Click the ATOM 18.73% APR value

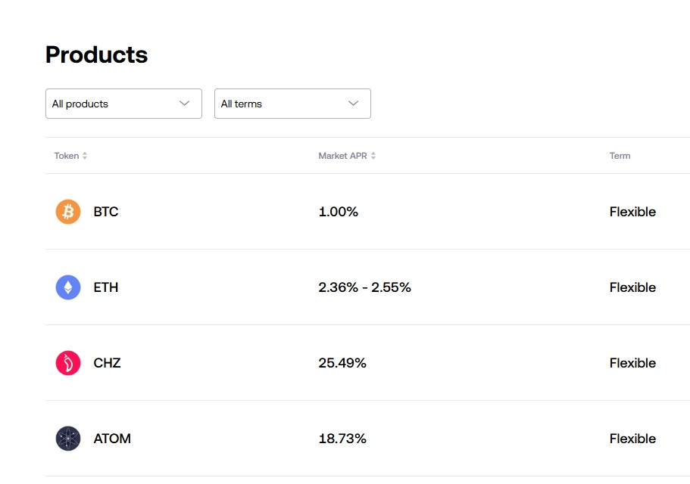click(x=342, y=439)
